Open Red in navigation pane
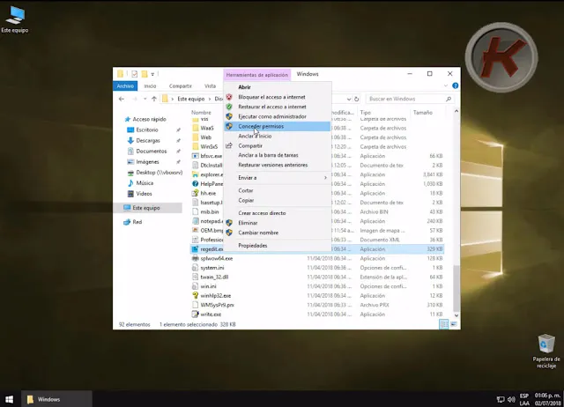This screenshot has width=564, height=407. [x=137, y=222]
